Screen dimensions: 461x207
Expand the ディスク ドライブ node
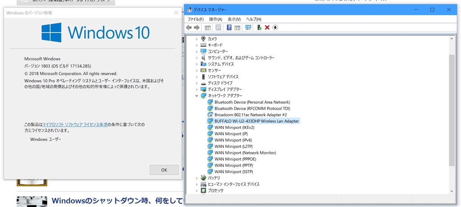click(197, 83)
